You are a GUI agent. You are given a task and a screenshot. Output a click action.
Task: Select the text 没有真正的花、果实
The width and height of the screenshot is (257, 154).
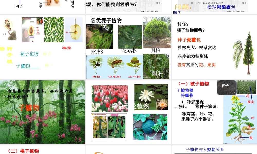pyautogui.click(x=196, y=65)
